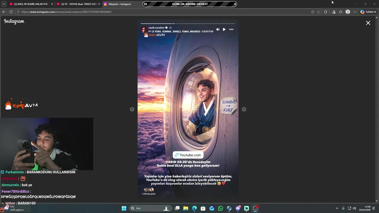This screenshot has height=213, width=379.
Task: Close the KNGL RP KOMİK ANLAR tab
Action: point(52,4)
